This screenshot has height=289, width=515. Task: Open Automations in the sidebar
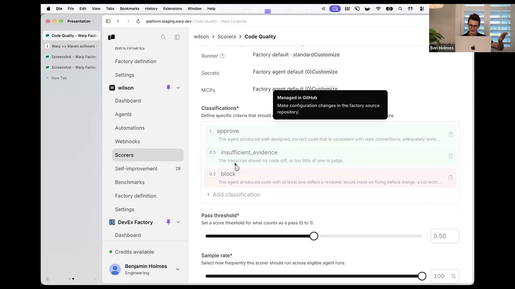tap(148, 128)
